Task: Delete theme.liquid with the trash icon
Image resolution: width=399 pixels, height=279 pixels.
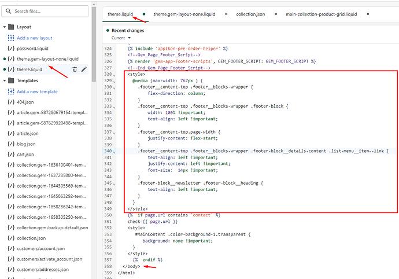Action: pos(75,69)
